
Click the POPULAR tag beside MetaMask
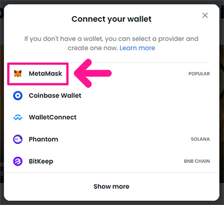199,74
